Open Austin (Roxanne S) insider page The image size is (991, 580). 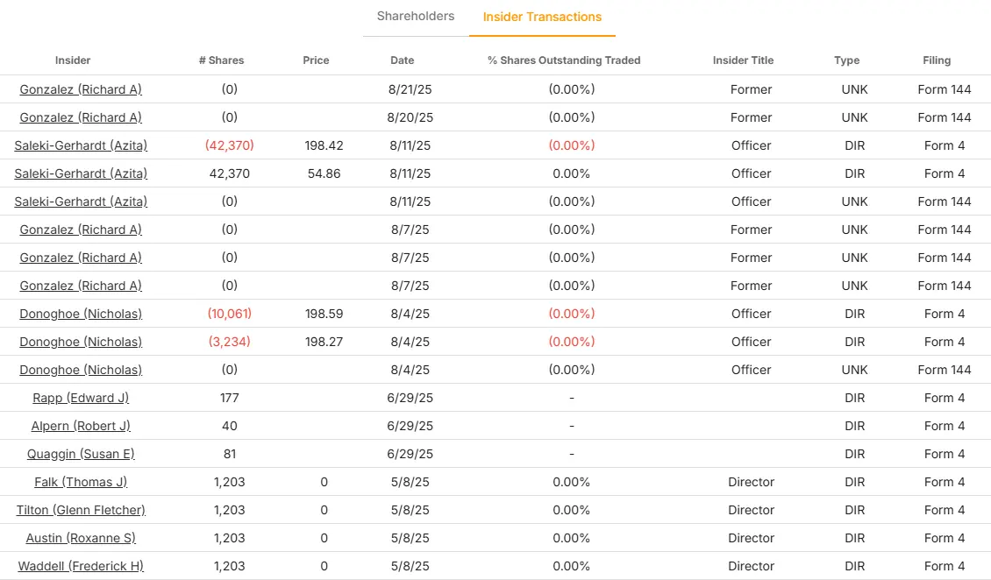tap(81, 538)
